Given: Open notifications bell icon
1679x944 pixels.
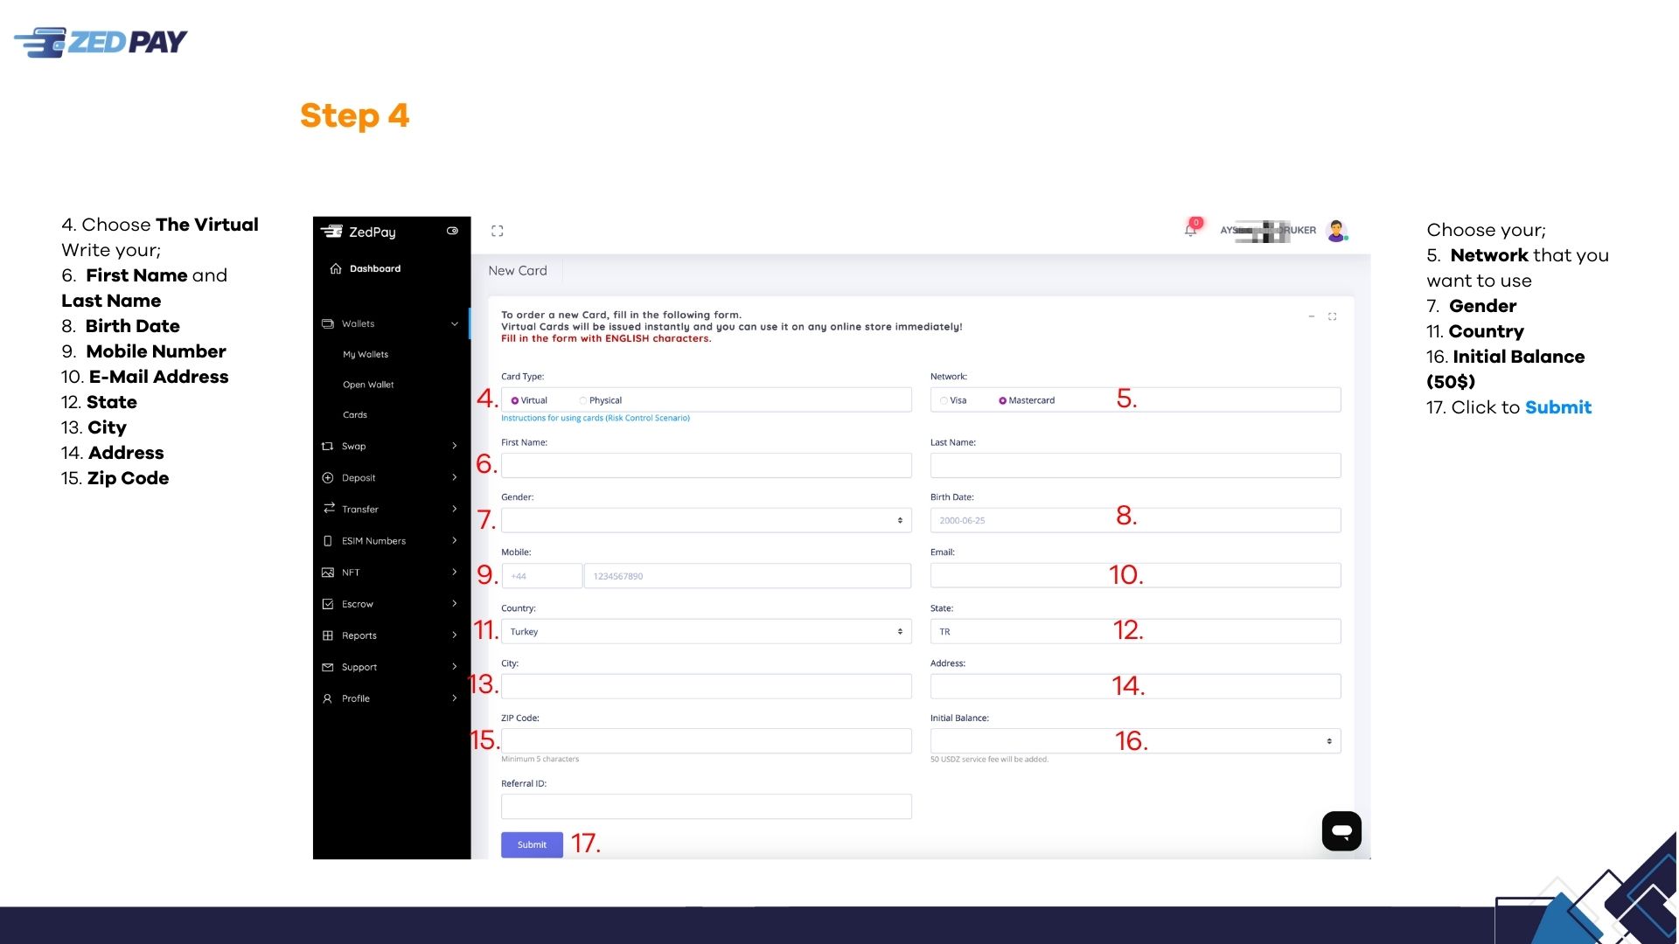Looking at the screenshot, I should (x=1191, y=229).
